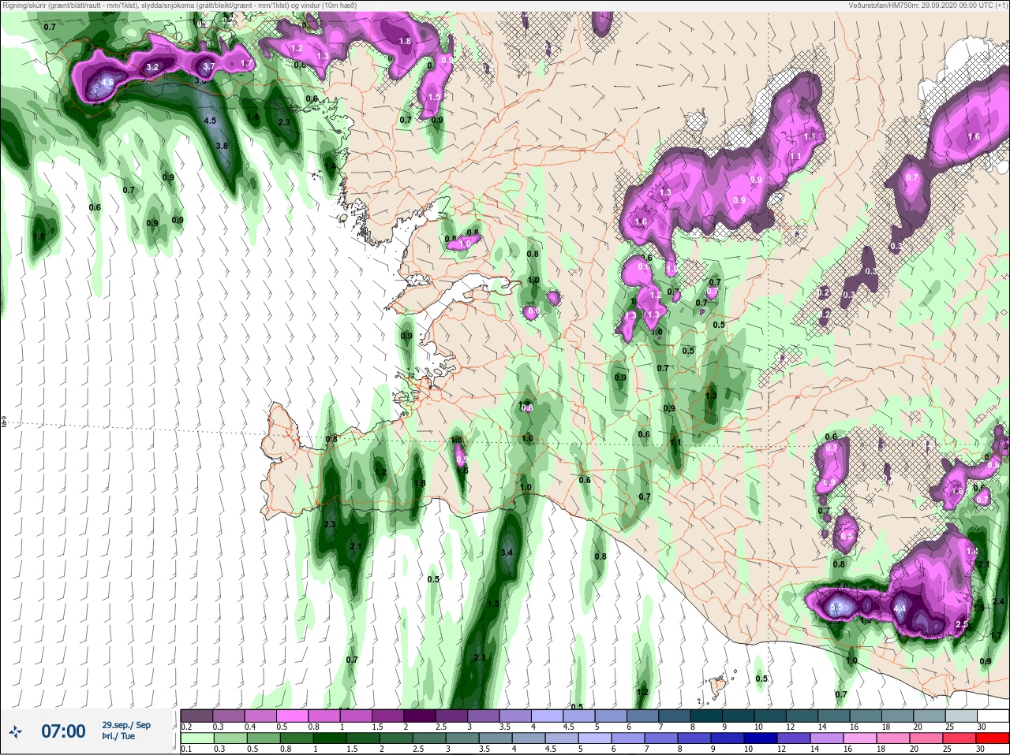Pick snow legend swatch between 25 and 30
The image size is (1010, 755).
[x=961, y=716]
